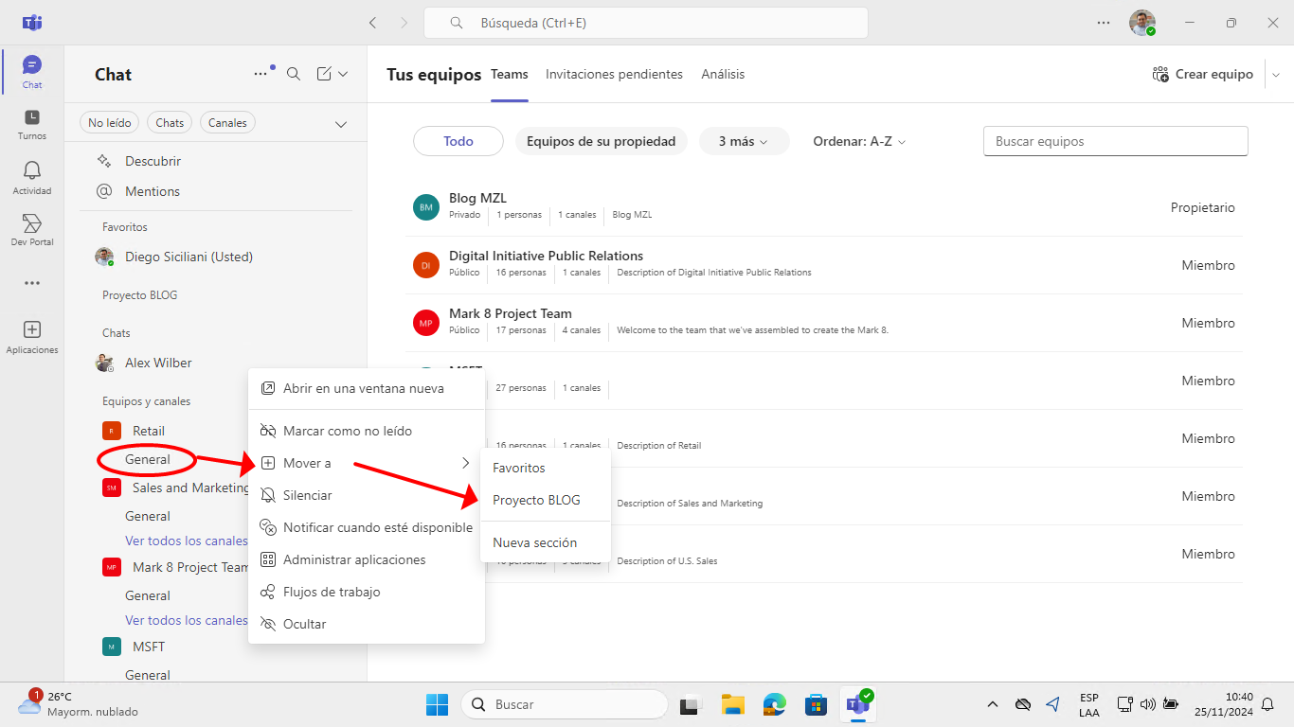This screenshot has width=1294, height=727.
Task: Expand the chat filters chevron
Action: [x=341, y=124]
